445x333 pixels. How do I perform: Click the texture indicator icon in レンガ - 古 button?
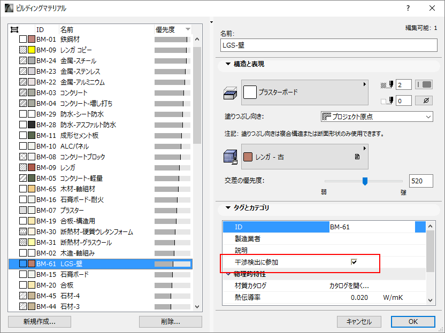pyautogui.click(x=357, y=157)
